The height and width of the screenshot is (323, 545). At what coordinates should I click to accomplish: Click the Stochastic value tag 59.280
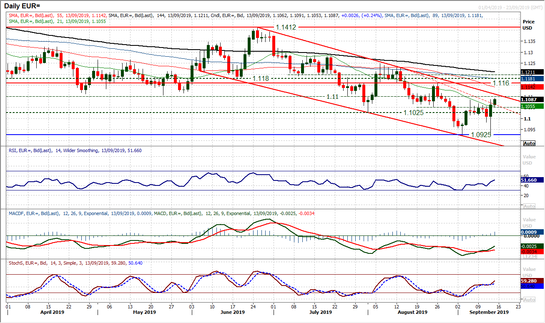(x=532, y=281)
